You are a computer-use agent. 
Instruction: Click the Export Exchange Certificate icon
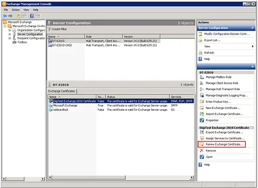click(x=202, y=133)
